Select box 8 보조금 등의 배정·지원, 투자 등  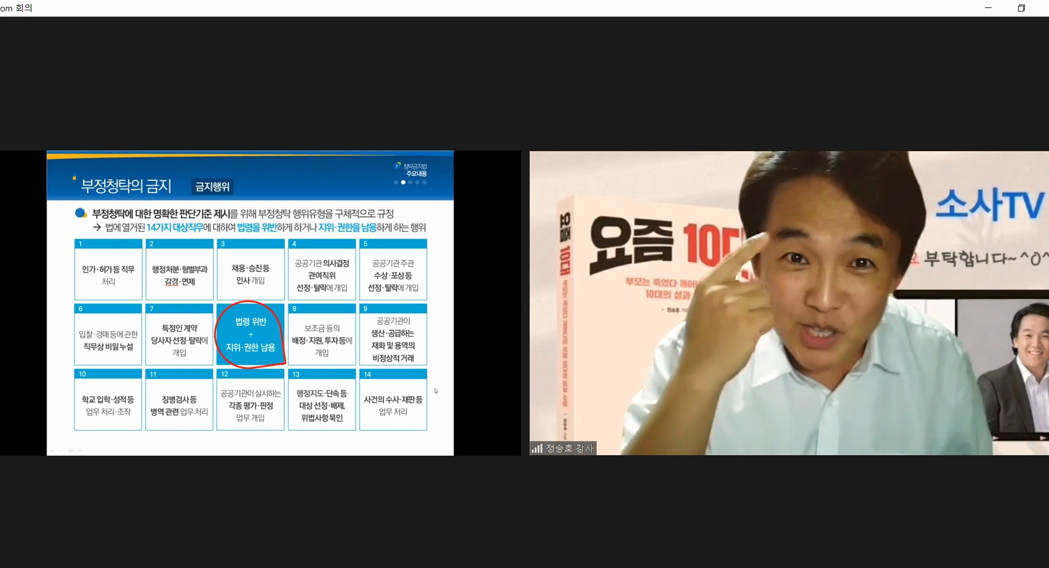[322, 334]
